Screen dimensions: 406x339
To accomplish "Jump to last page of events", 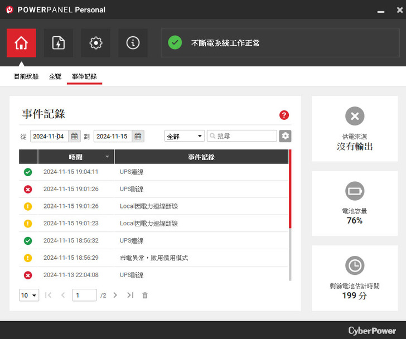I will tap(130, 295).
